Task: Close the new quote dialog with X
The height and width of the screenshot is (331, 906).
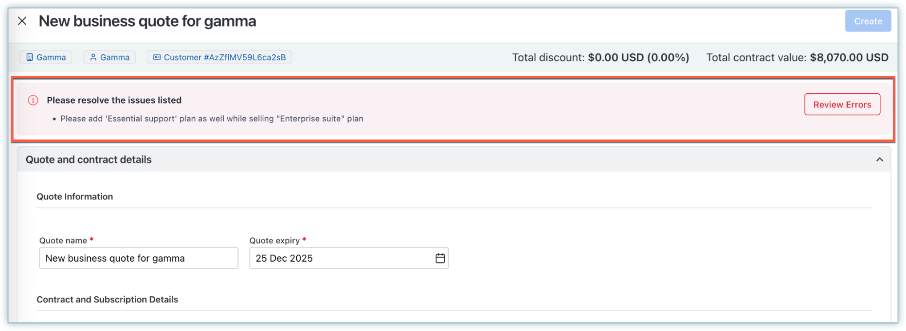Action: (x=22, y=21)
